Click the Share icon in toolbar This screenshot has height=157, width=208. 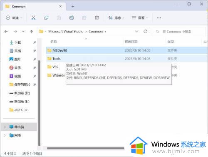pos(84,18)
